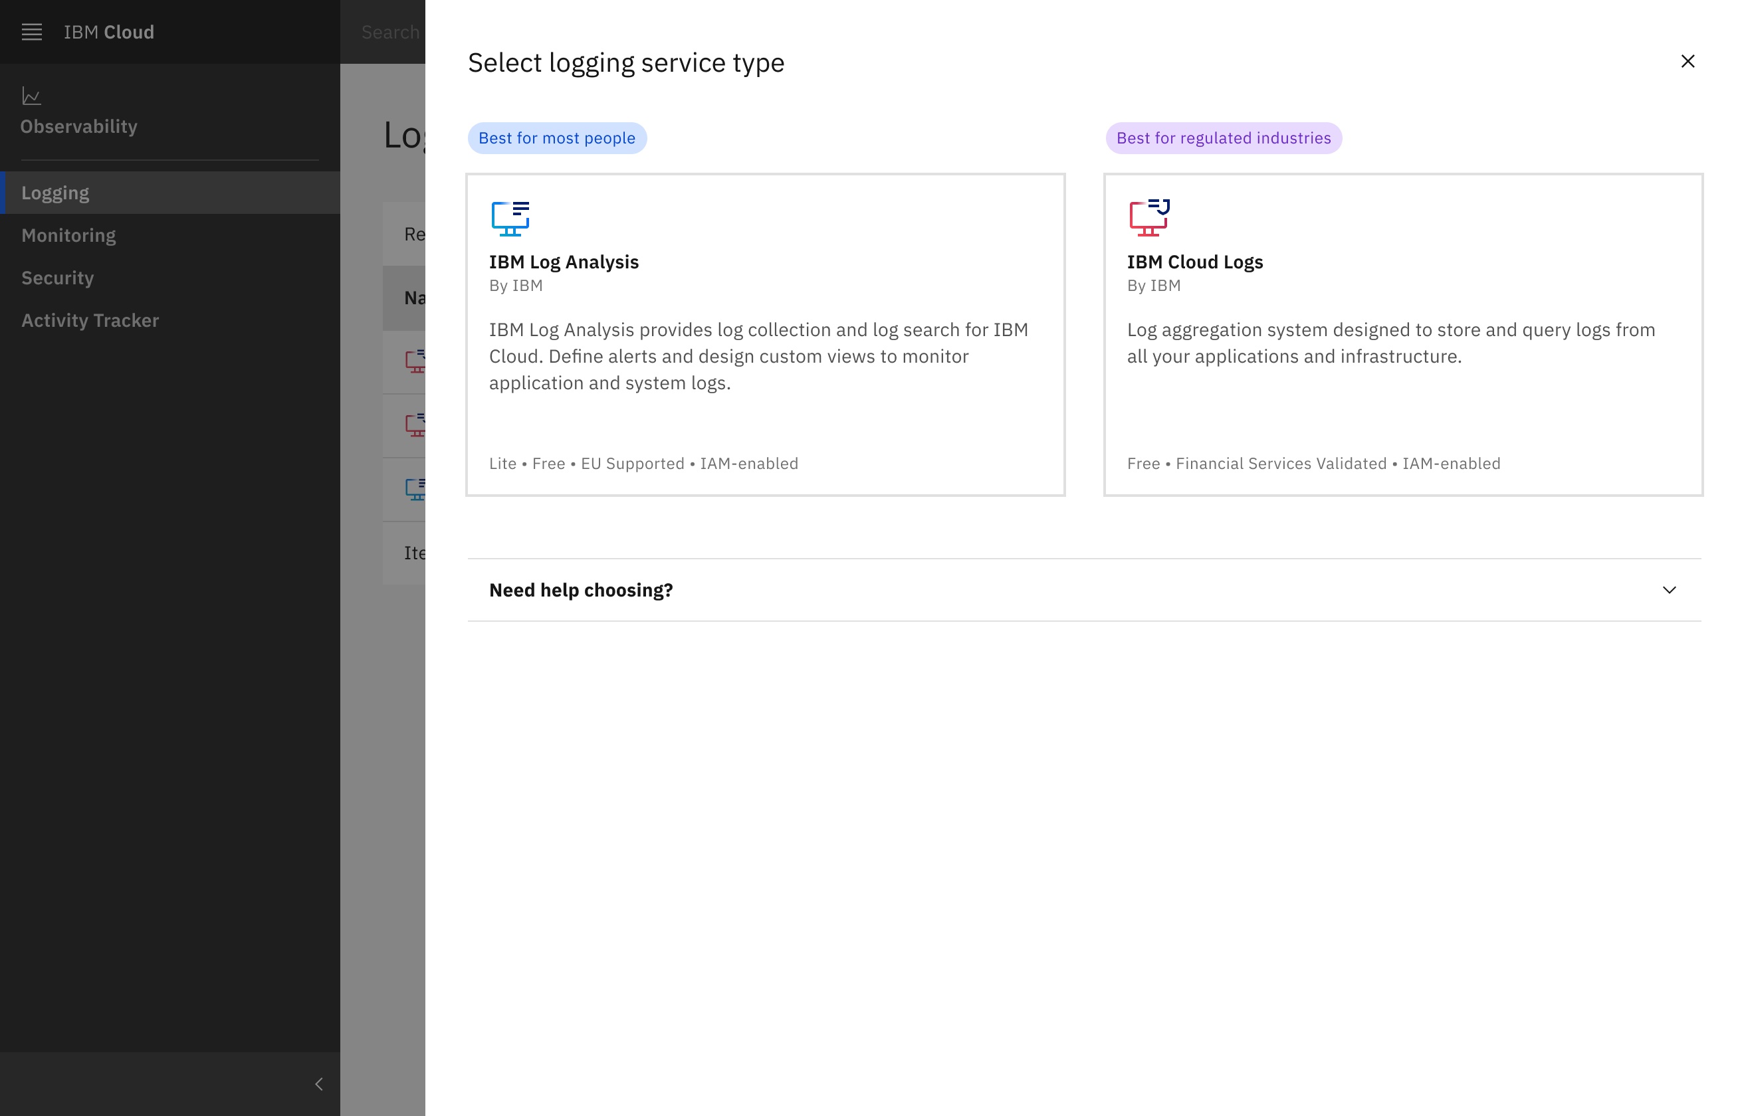Collapse the sidebar with the chevron

tap(319, 1083)
